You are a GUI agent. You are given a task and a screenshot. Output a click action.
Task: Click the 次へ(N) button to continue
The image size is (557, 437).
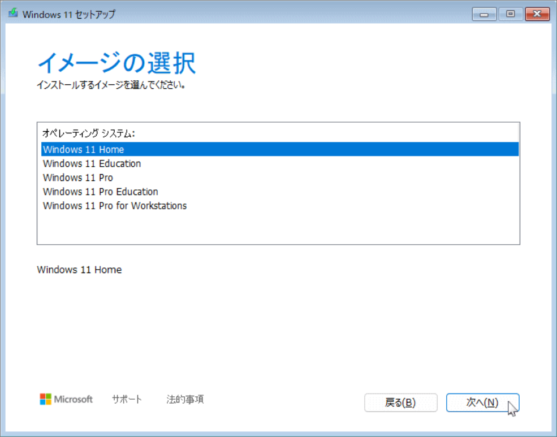click(x=482, y=403)
